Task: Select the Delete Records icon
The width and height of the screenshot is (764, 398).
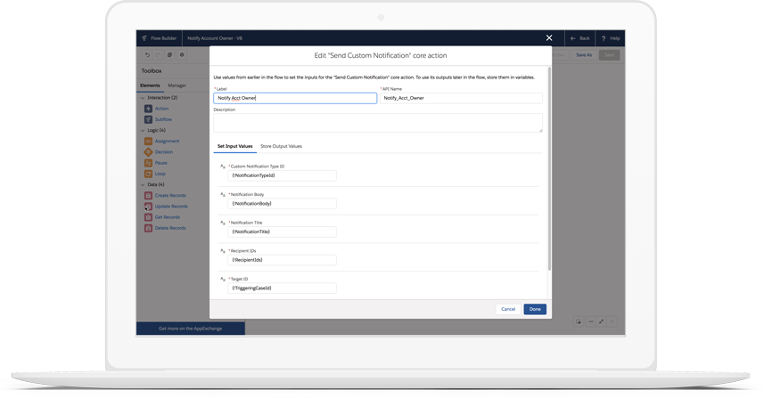Action: [x=148, y=228]
